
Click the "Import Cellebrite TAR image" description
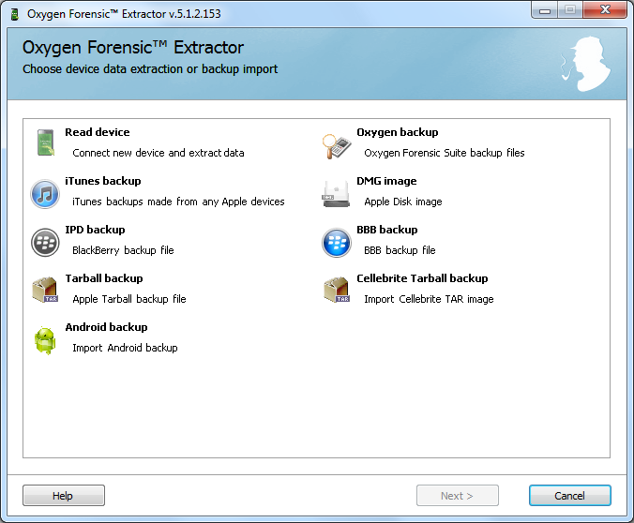(x=429, y=299)
